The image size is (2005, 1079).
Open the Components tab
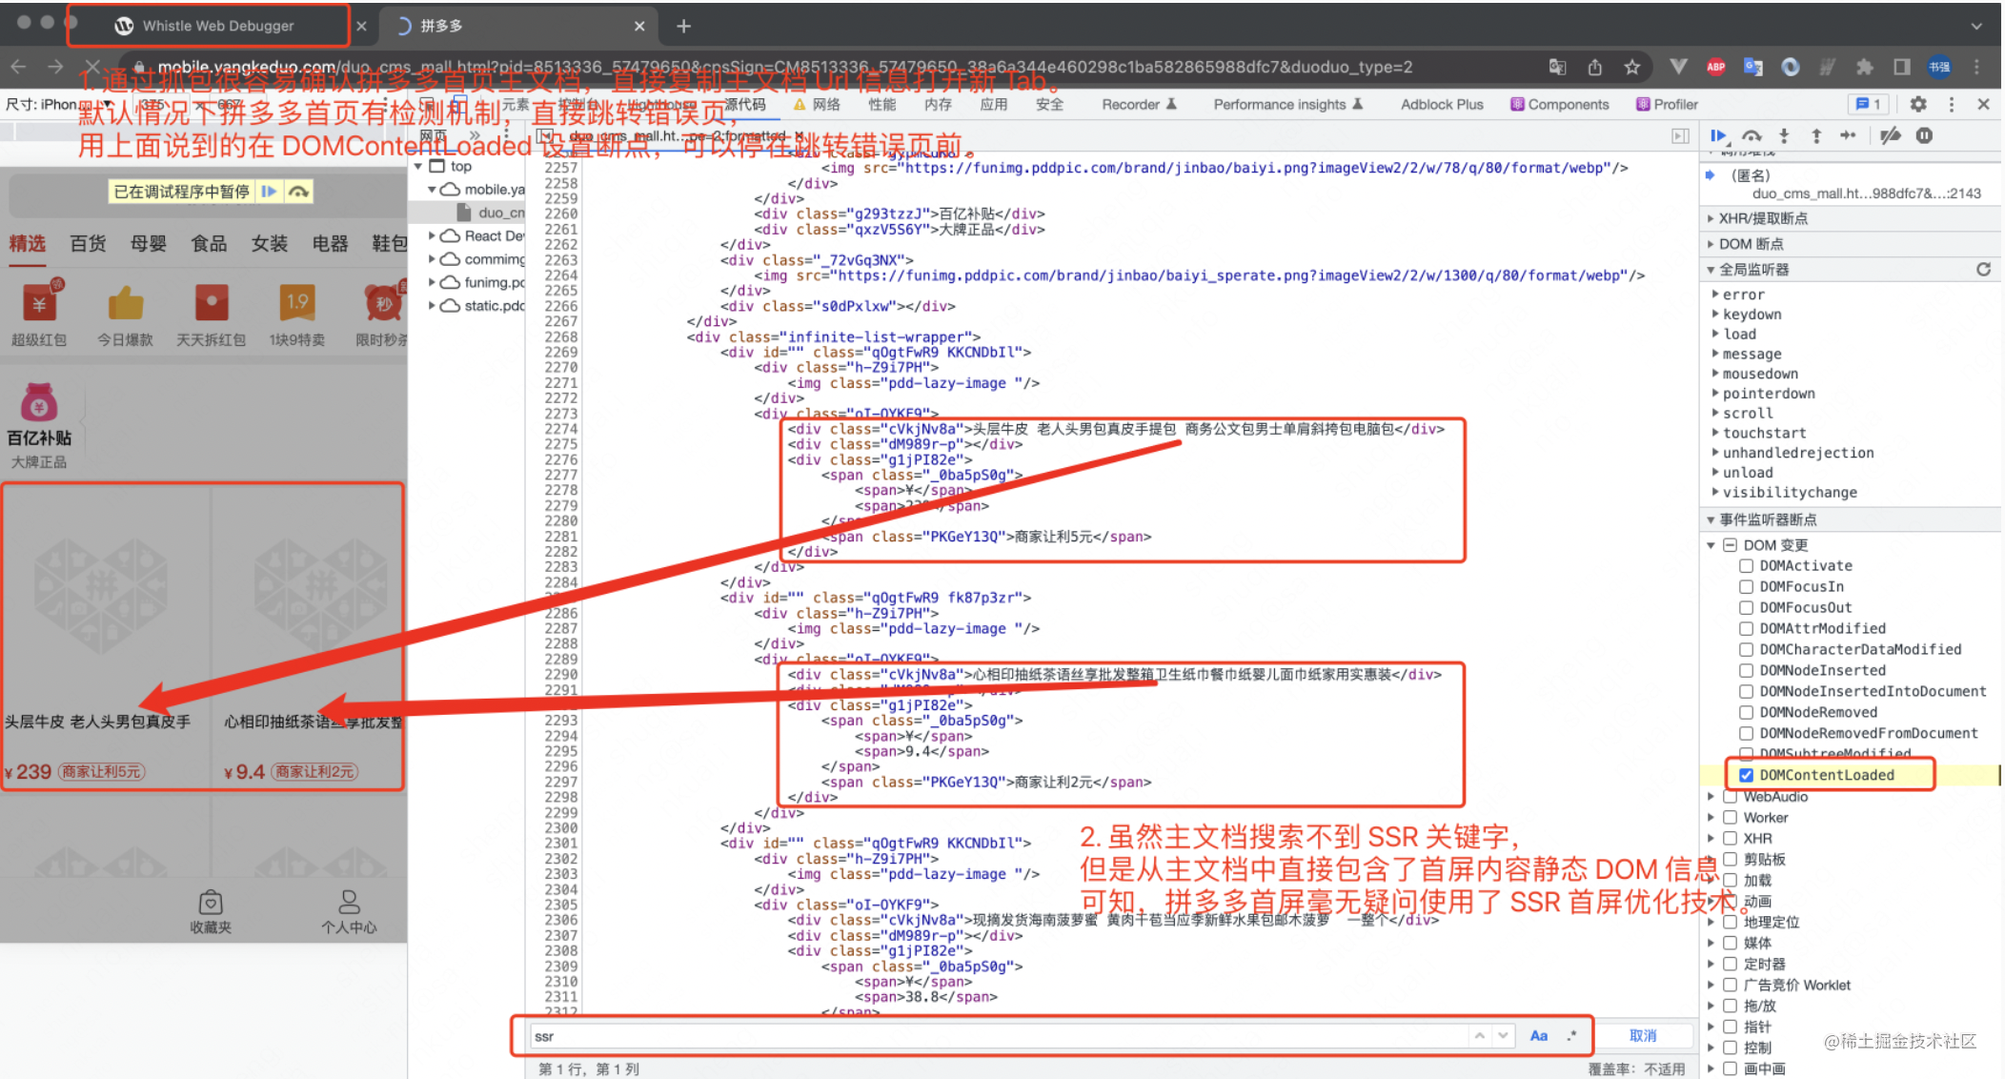point(1560,104)
